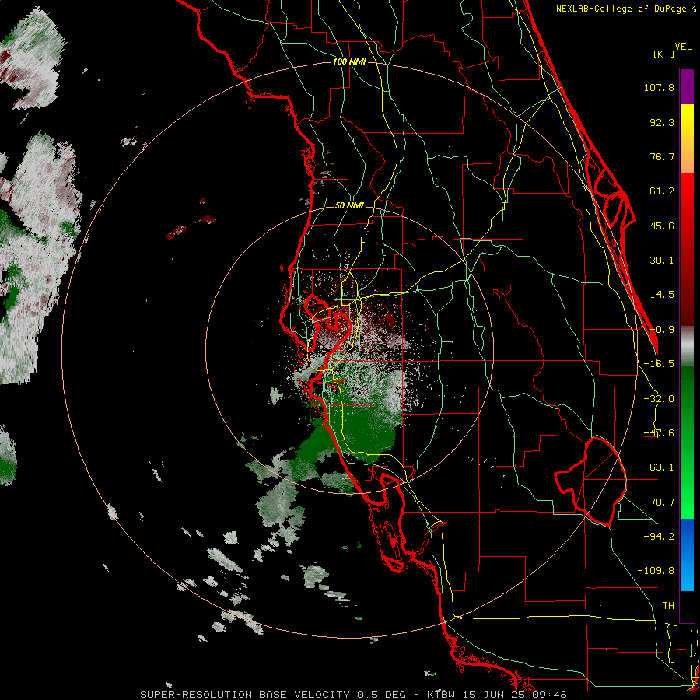Select the 14.5 scale value
The width and height of the screenshot is (700, 700).
pos(662,295)
